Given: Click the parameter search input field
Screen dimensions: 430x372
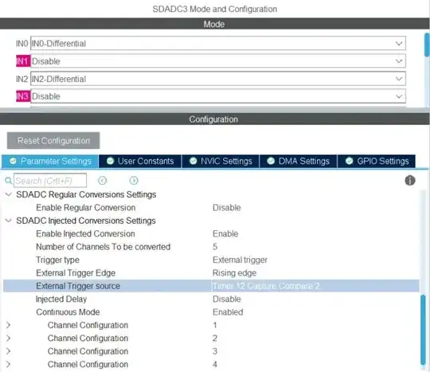Looking at the screenshot, I should pyautogui.click(x=50, y=181).
